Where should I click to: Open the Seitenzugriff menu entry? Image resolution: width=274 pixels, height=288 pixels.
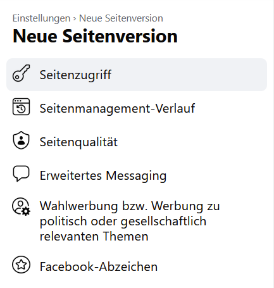coord(137,75)
